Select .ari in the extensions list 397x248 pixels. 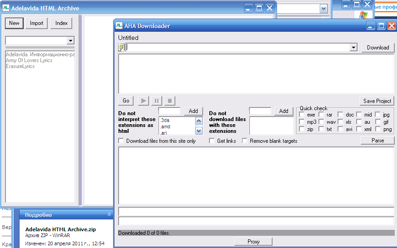click(164, 133)
